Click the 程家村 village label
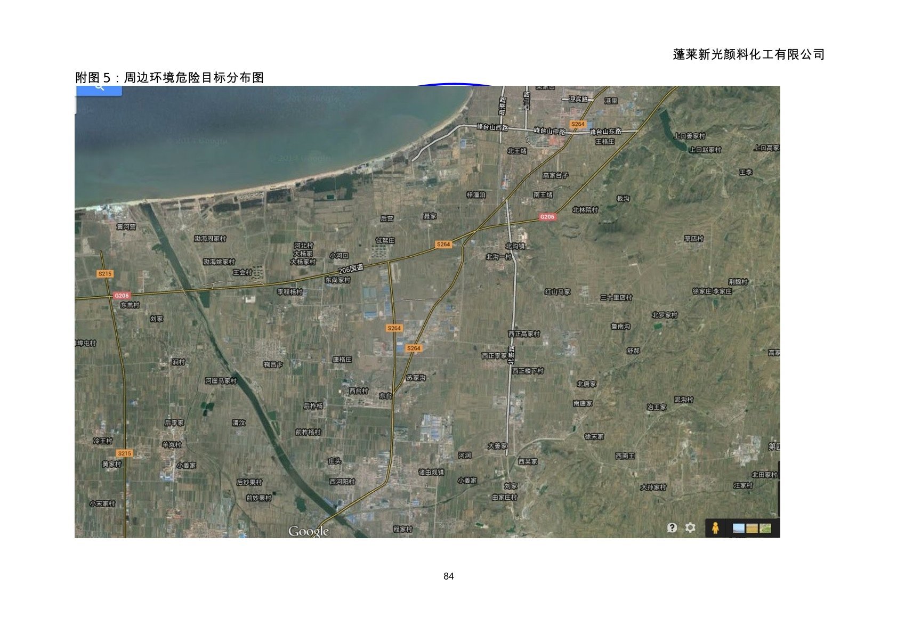 [x=403, y=529]
